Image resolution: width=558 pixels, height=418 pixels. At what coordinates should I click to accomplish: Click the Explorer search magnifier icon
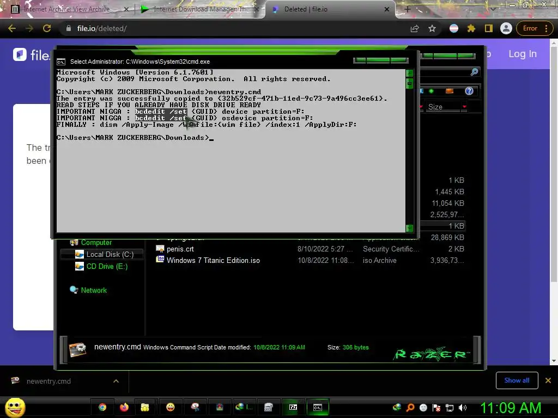(x=474, y=72)
